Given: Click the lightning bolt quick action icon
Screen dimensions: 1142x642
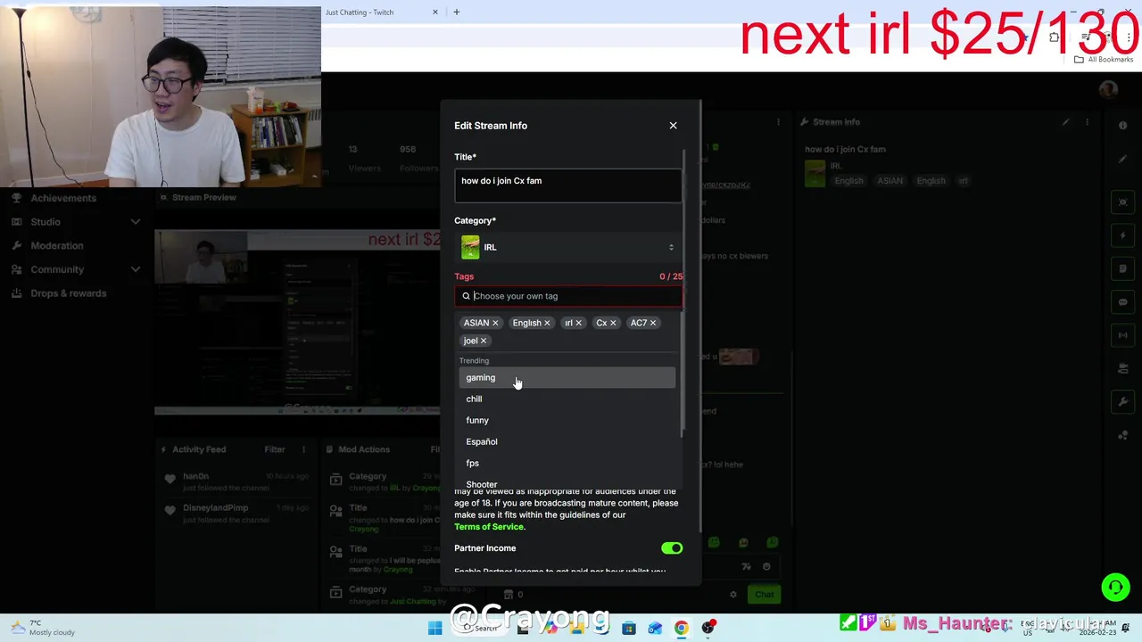Looking at the screenshot, I should (x=1122, y=235).
